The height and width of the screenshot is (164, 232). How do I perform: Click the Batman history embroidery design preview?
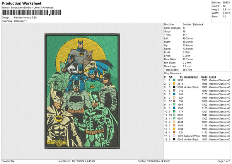click(x=82, y=91)
